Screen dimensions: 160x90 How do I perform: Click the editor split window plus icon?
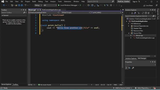[x=122, y=12]
